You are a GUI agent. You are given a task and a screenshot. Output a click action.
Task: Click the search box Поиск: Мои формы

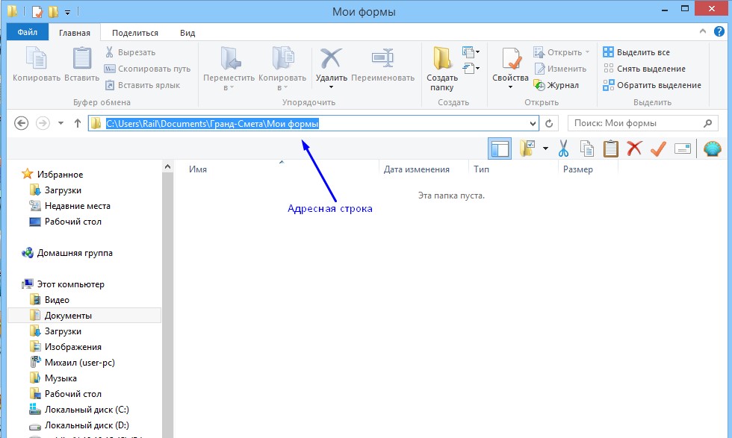(643, 123)
